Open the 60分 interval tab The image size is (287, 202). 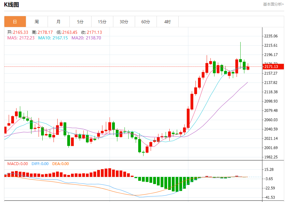(x=146, y=22)
